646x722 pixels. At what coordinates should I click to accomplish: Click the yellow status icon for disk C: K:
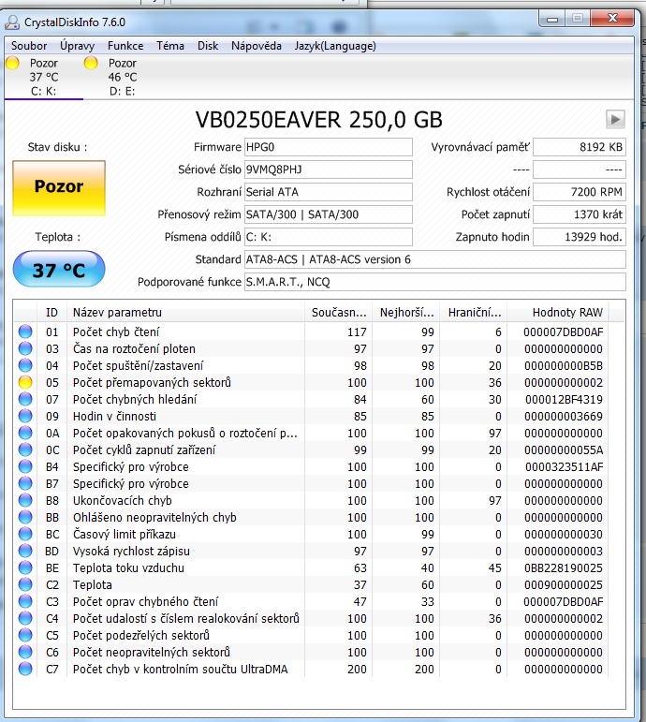tap(12, 64)
